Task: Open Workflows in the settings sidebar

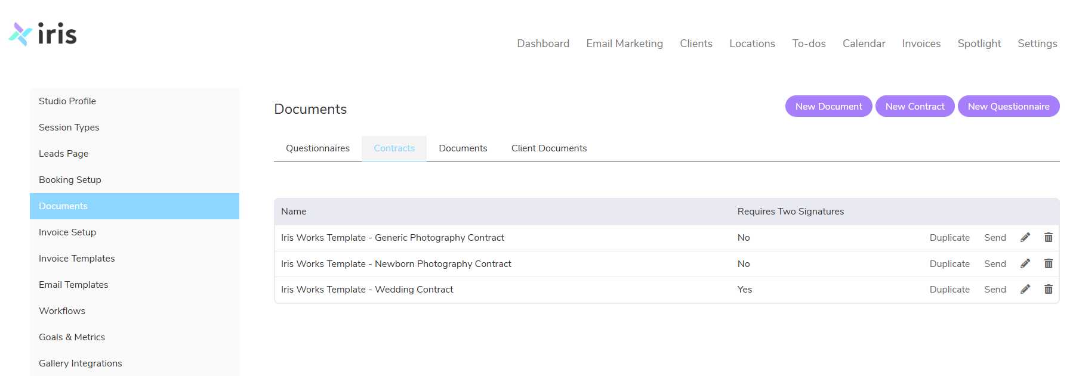Action: (62, 311)
